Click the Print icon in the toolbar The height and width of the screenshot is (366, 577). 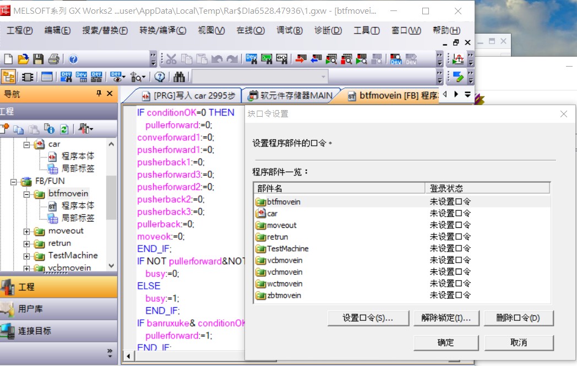pyautogui.click(x=53, y=59)
